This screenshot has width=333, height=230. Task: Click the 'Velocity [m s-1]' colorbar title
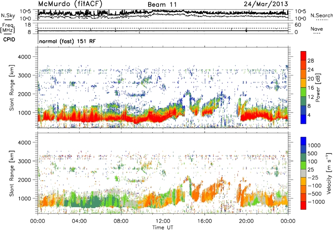(329, 174)
